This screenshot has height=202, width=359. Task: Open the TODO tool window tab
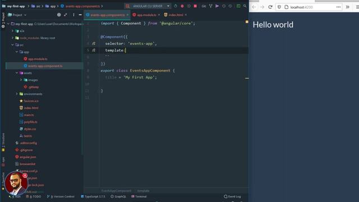pyautogui.click(x=34, y=196)
